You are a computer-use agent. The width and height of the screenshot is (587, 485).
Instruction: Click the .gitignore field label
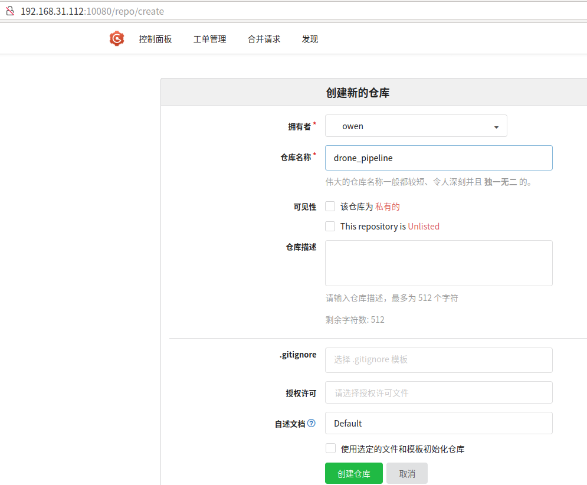(x=298, y=355)
